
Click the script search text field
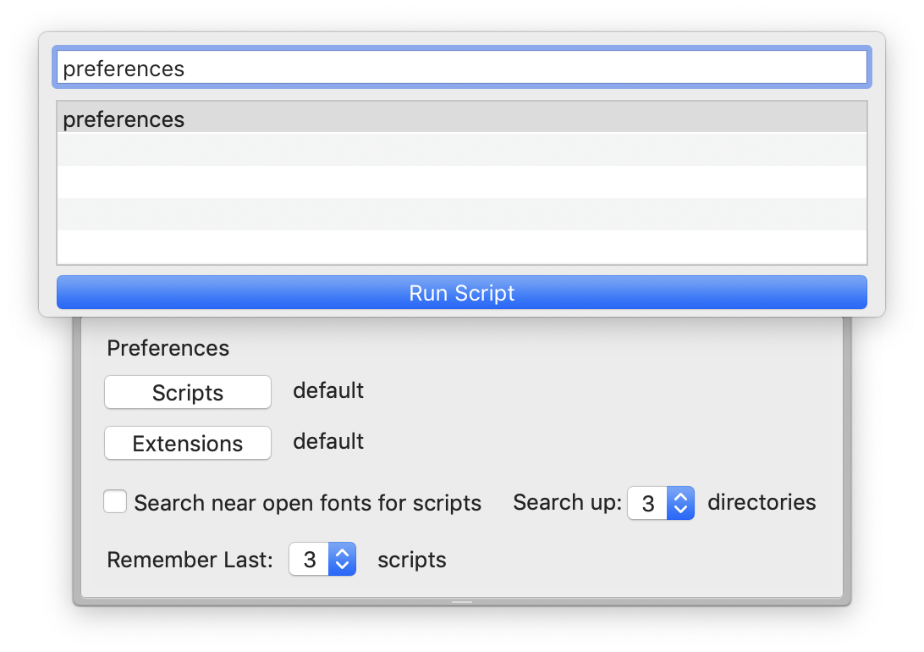pyautogui.click(x=461, y=69)
